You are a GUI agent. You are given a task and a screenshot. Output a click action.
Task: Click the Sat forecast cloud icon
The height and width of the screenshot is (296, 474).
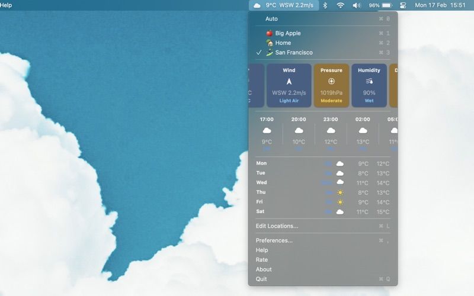340,212
